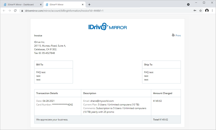Screen dimensions: 216x130
Task: Click the date 04-28-2021
Action: 49,101
